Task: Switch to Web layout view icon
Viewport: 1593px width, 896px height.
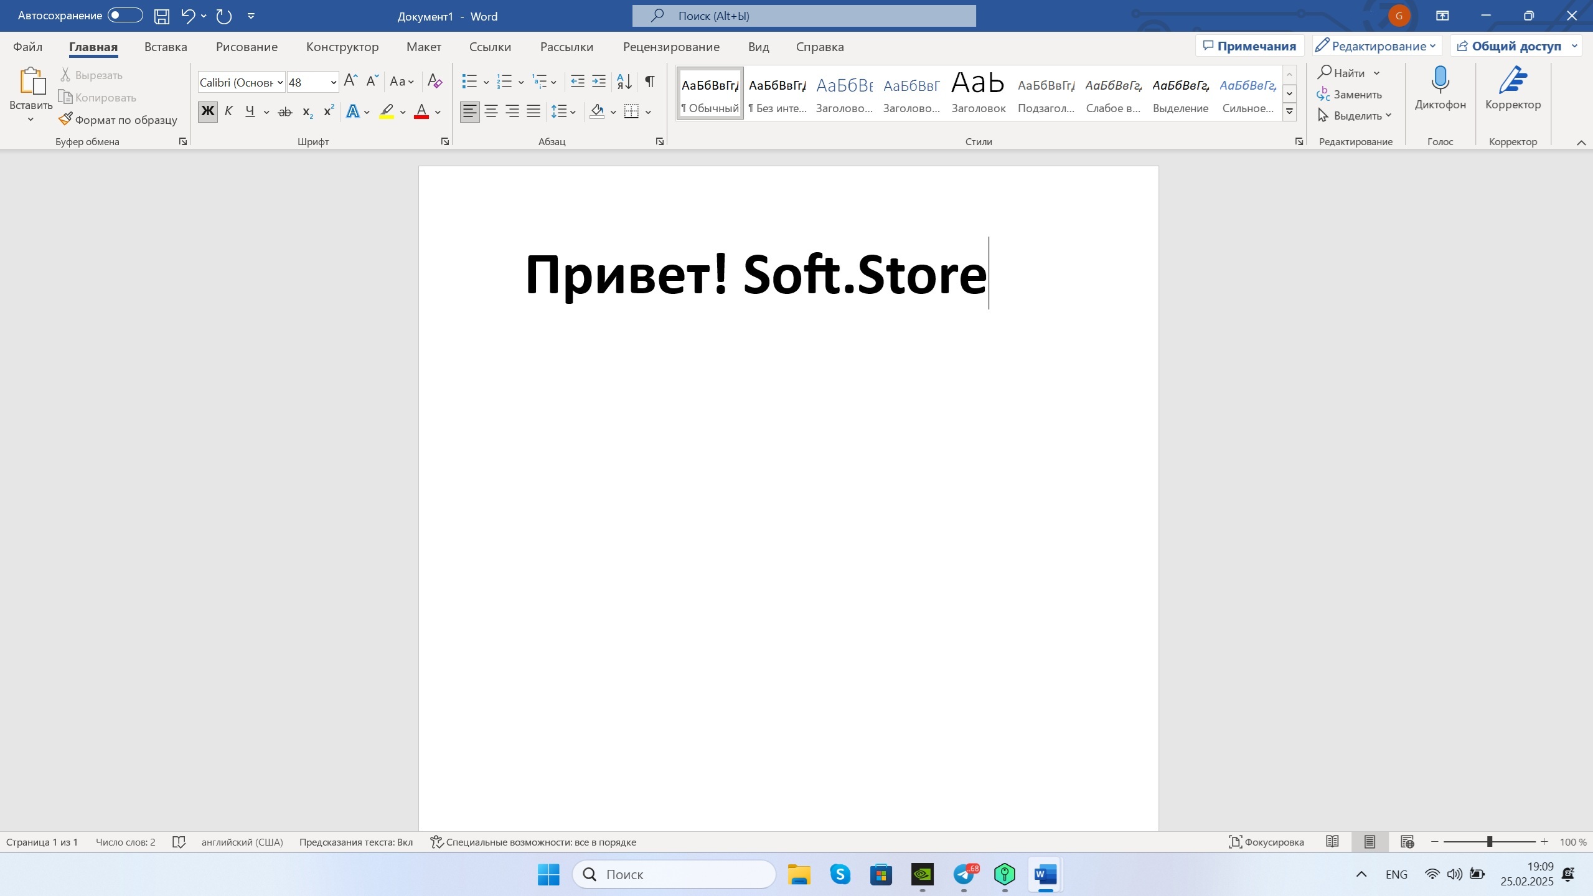Action: 1407,842
